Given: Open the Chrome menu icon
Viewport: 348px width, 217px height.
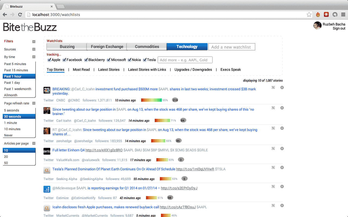Looking at the screenshot, I should 343,15.
